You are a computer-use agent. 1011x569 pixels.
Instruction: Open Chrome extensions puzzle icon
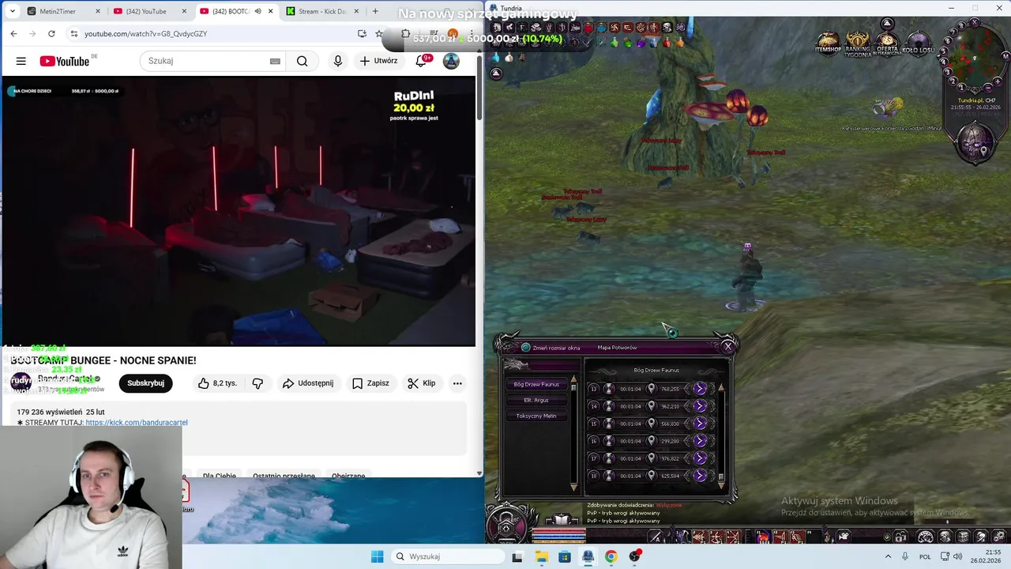pyautogui.click(x=405, y=33)
